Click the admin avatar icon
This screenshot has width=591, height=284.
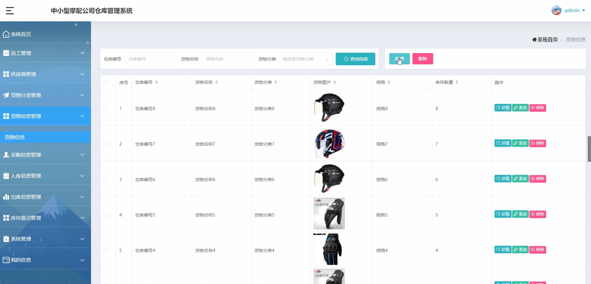(556, 10)
